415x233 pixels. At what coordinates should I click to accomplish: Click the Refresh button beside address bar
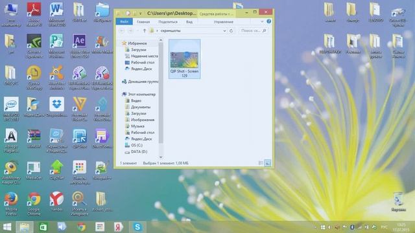[x=231, y=30]
